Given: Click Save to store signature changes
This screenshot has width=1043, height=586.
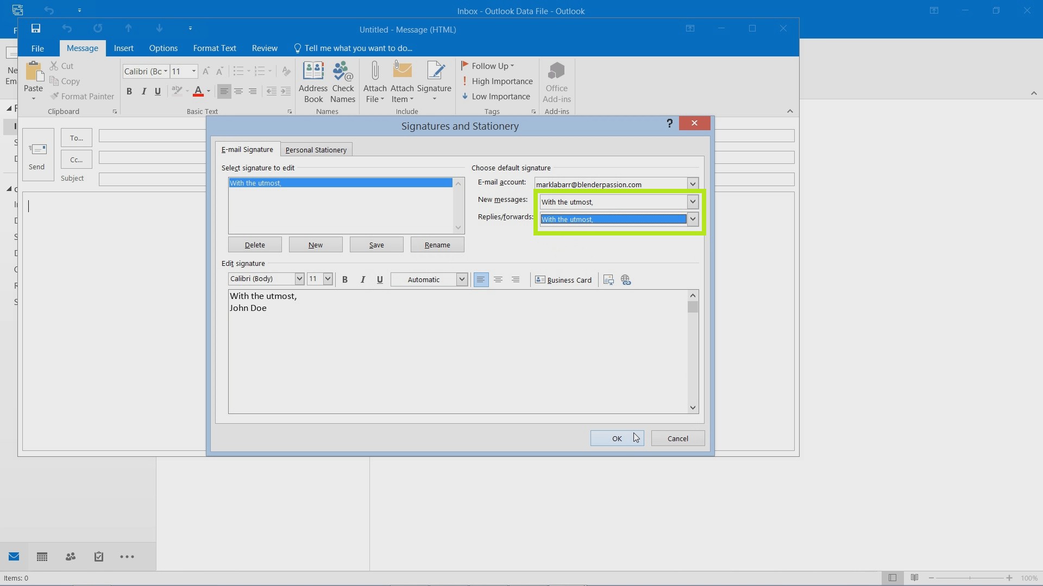Looking at the screenshot, I should [376, 245].
